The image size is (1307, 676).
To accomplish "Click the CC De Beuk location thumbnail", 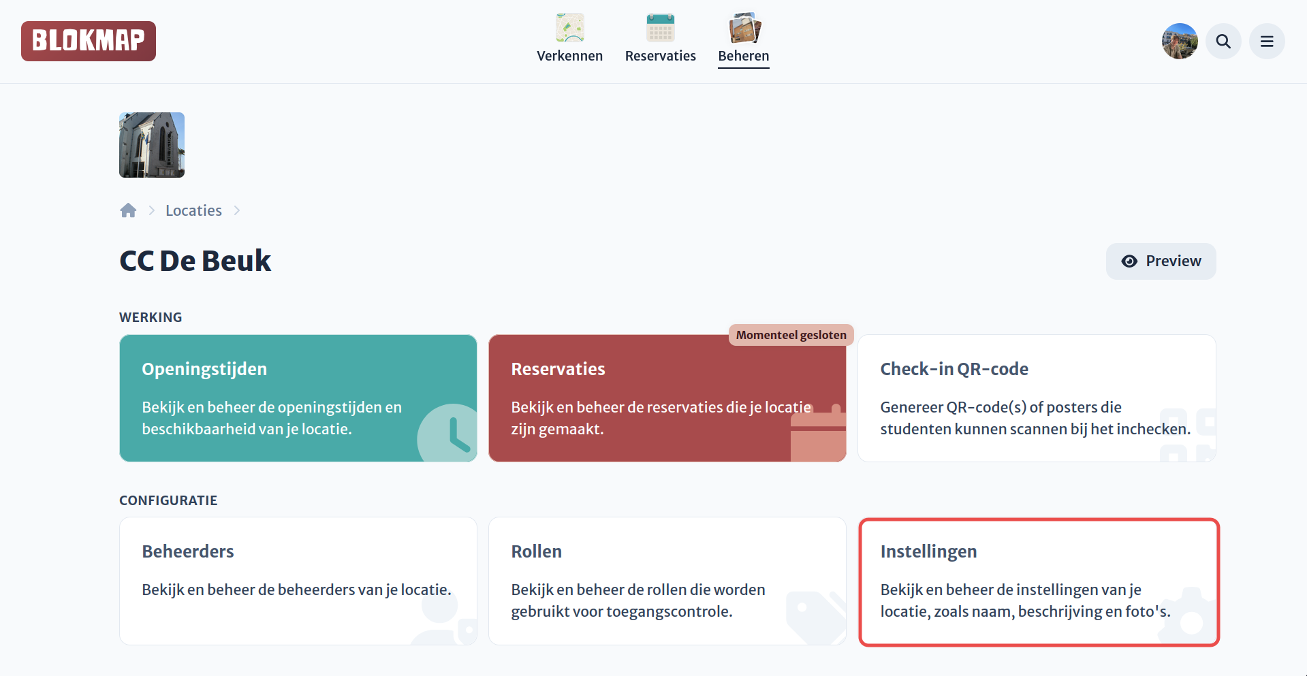I will pos(152,145).
